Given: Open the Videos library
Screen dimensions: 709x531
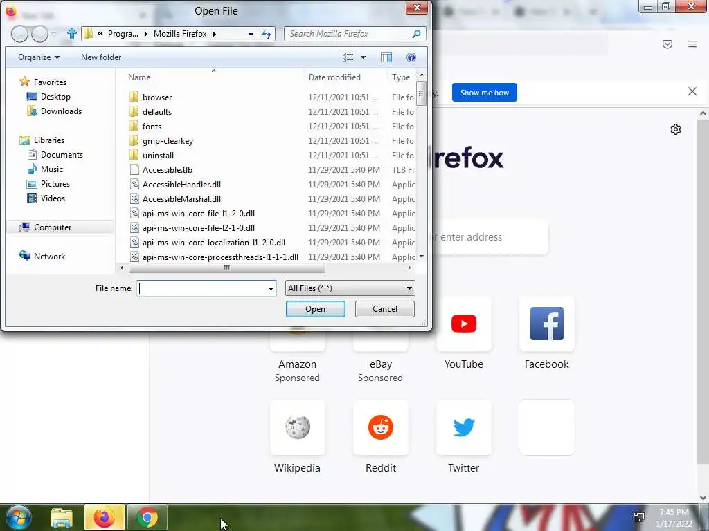Looking at the screenshot, I should pyautogui.click(x=53, y=198).
